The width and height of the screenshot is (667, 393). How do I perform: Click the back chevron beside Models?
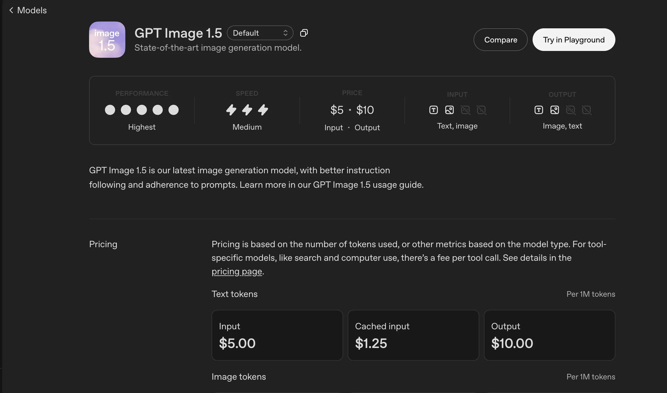[x=11, y=10]
